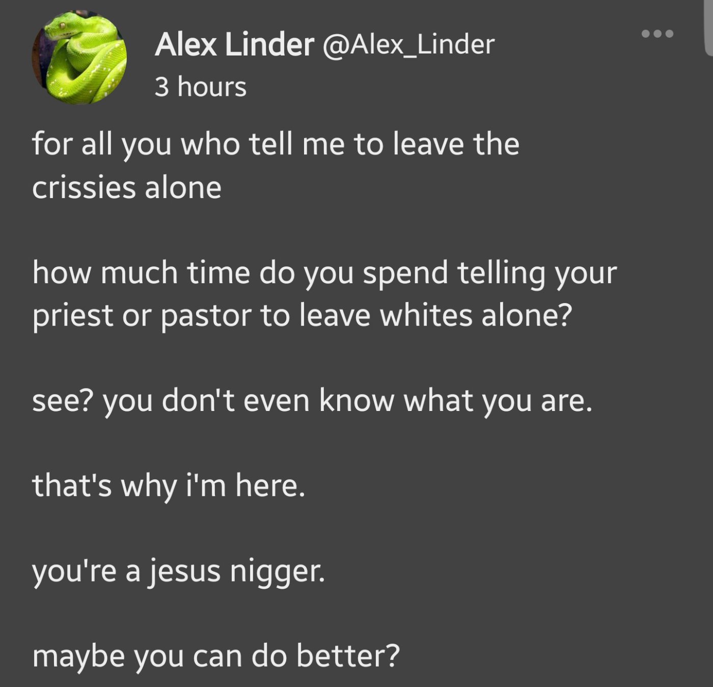Screen dimensions: 713x687
Task: Click the word "priest" in the post
Action: pos(72,317)
